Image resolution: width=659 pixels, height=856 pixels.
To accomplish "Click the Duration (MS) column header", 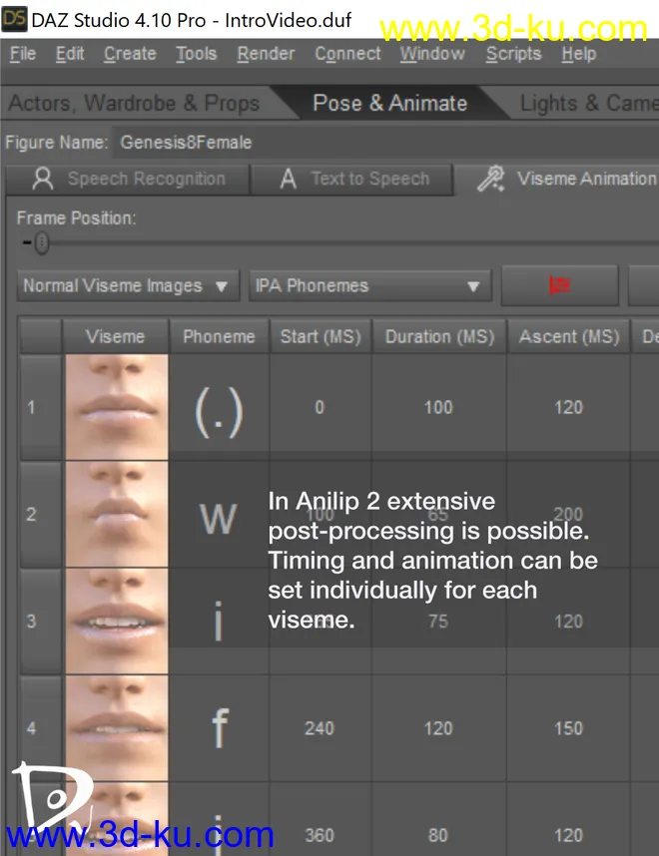I will (x=439, y=337).
